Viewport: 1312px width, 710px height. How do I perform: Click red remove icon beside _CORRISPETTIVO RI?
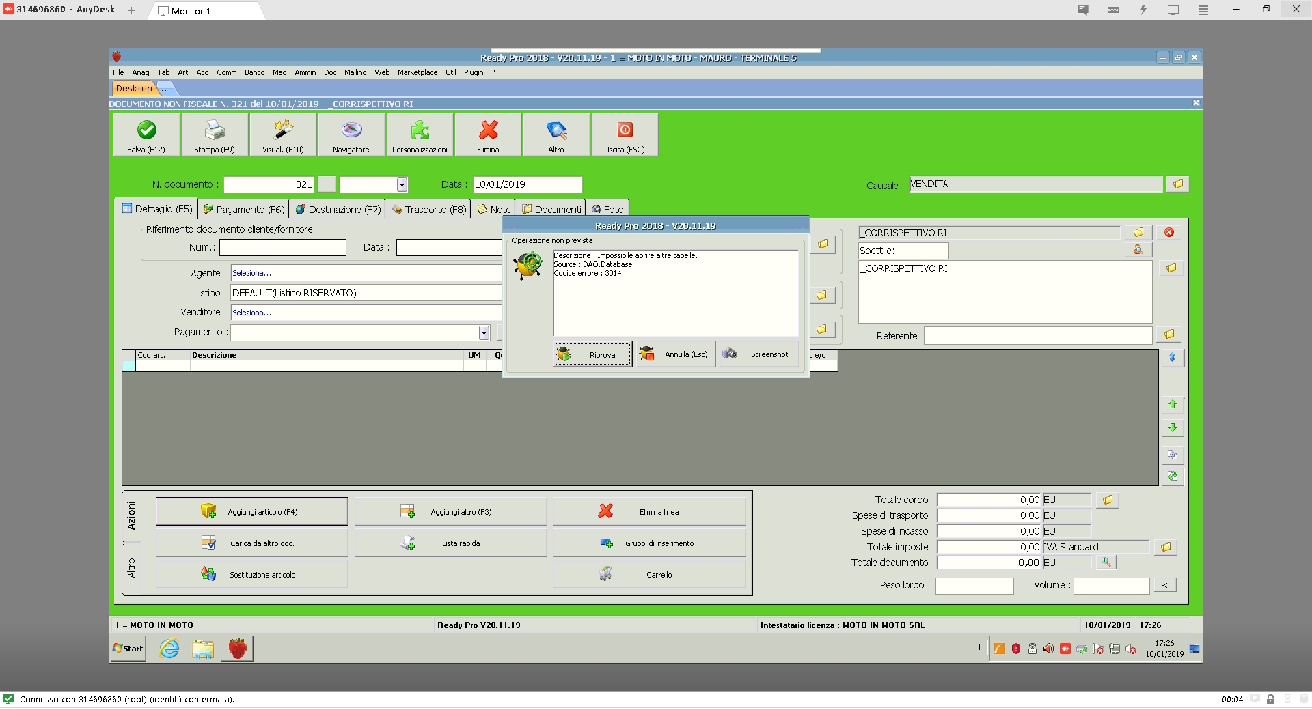[1169, 232]
